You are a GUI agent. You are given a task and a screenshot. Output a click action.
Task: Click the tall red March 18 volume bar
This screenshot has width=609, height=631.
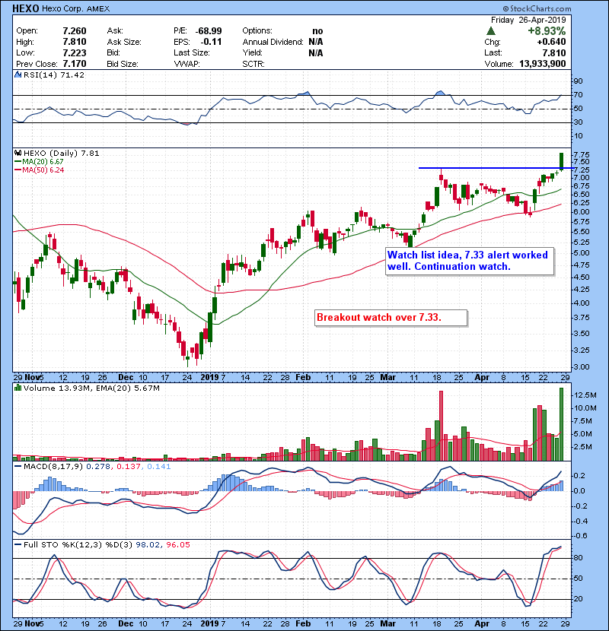(x=441, y=426)
